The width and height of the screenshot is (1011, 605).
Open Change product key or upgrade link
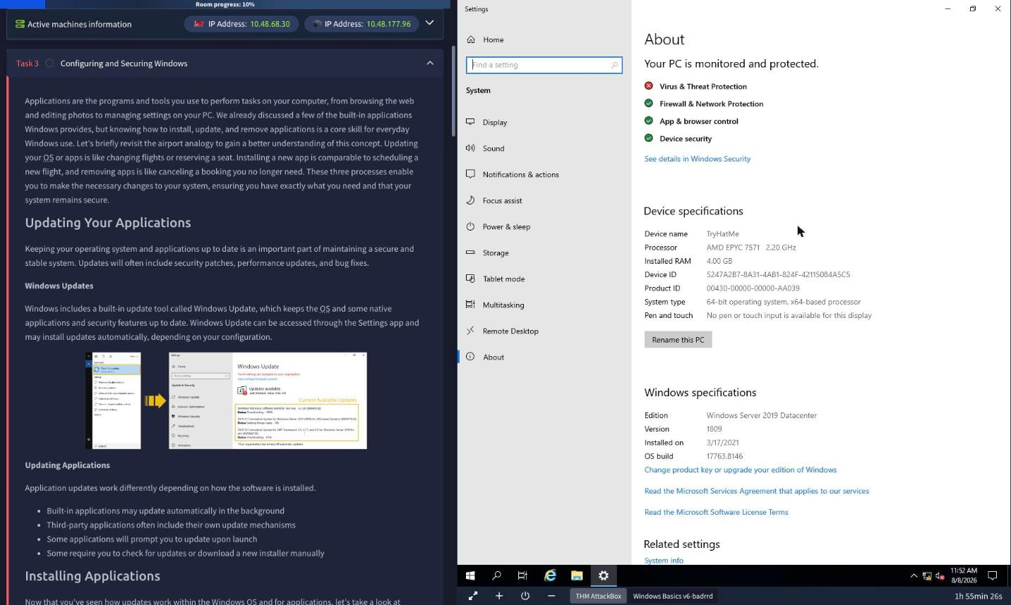click(x=741, y=470)
